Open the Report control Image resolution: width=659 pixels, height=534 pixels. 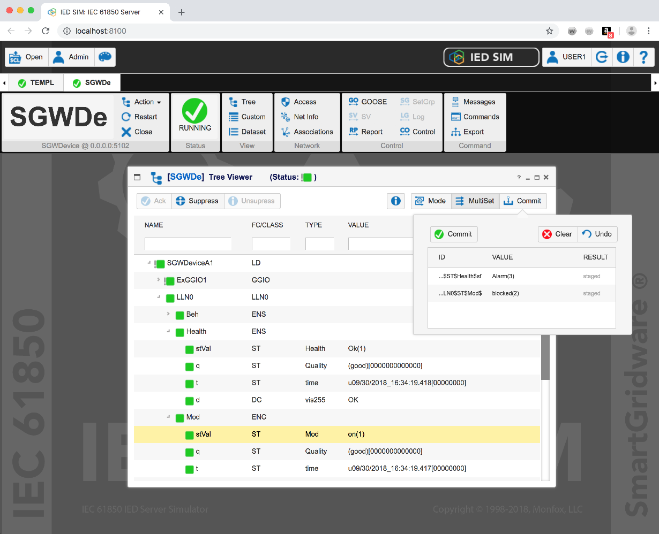tap(365, 132)
